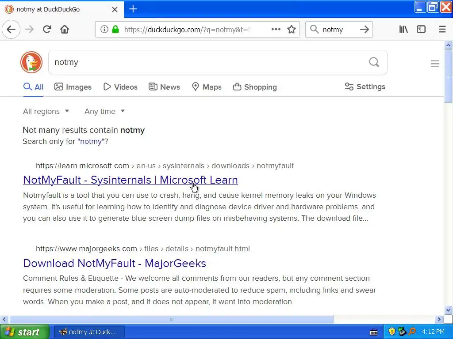
Task: Open Download NotMyFault - MajorGeeks link
Action: click(x=115, y=263)
